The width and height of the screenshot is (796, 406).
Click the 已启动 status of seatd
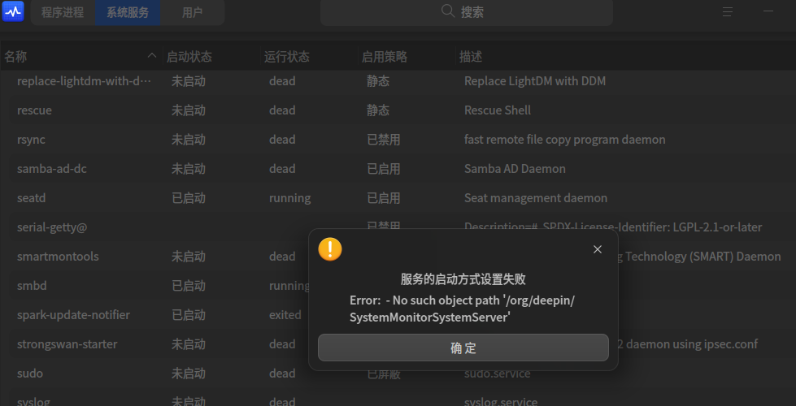coord(189,198)
